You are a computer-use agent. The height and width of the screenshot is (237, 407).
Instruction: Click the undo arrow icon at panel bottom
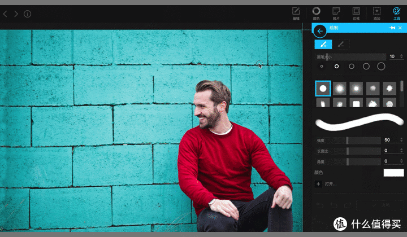(x=334, y=205)
